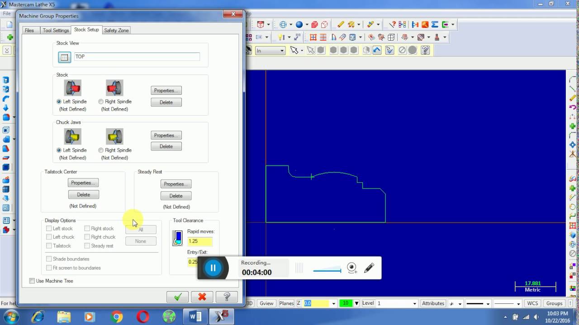Image resolution: width=579 pixels, height=325 pixels.
Task: Click the Left Spindle stock icon
Action: click(x=73, y=88)
